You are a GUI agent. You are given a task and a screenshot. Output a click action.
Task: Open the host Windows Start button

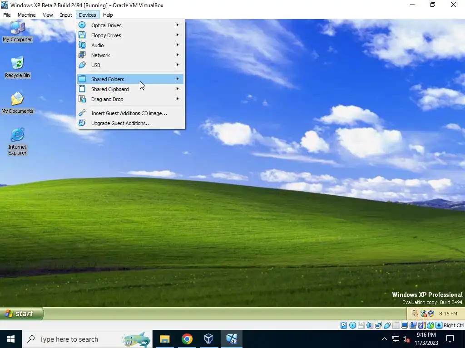[x=11, y=339]
